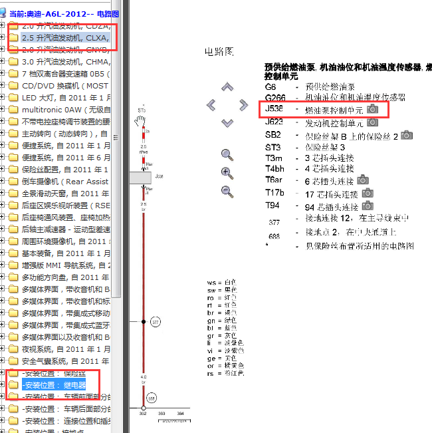
Task: Click the pan down arrow icon
Action: pyautogui.click(x=227, y=123)
